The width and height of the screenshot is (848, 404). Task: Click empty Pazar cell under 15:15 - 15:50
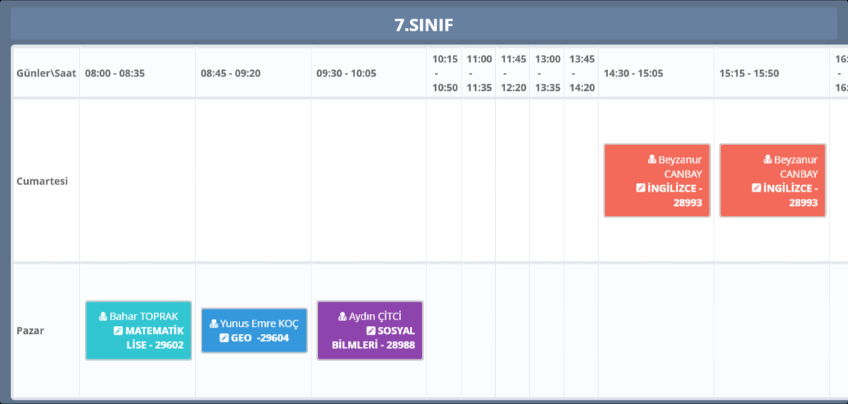tap(772, 331)
